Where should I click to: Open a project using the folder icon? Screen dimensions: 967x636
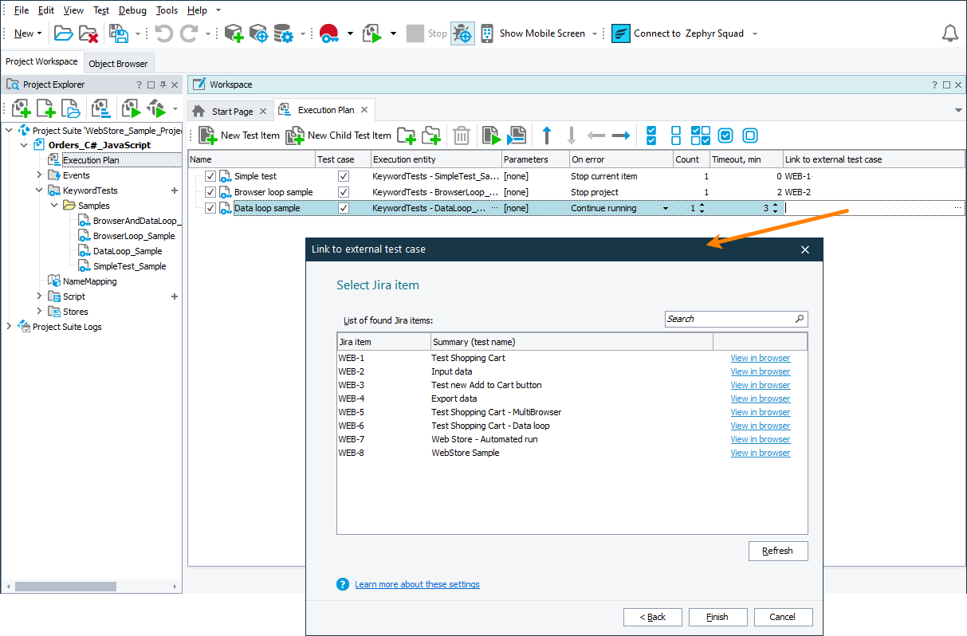[63, 33]
